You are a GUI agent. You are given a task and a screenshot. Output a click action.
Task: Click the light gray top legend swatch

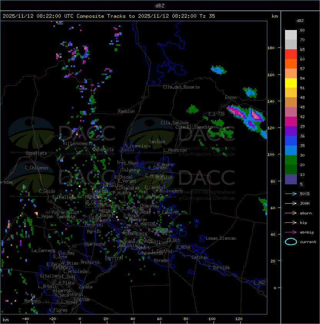[x=291, y=35]
